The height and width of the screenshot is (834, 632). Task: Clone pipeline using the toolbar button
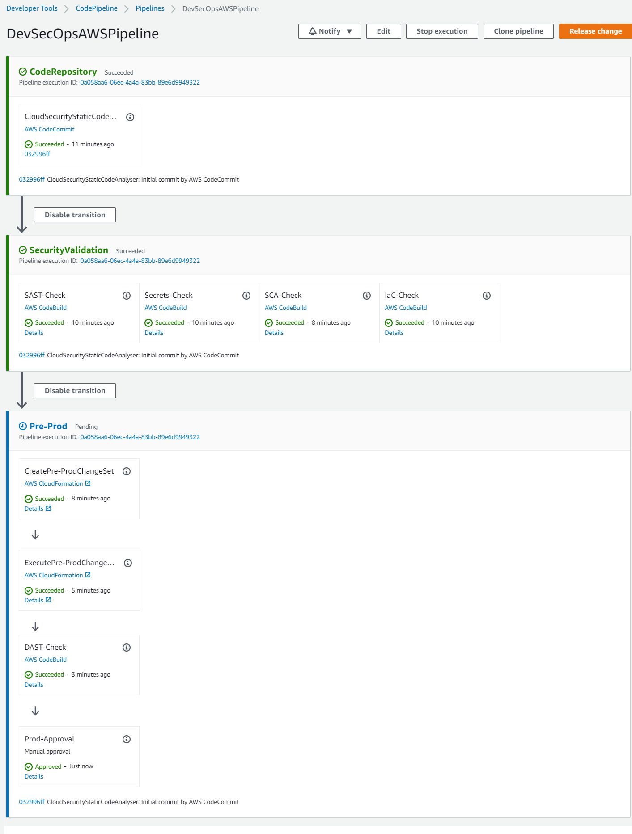point(518,31)
